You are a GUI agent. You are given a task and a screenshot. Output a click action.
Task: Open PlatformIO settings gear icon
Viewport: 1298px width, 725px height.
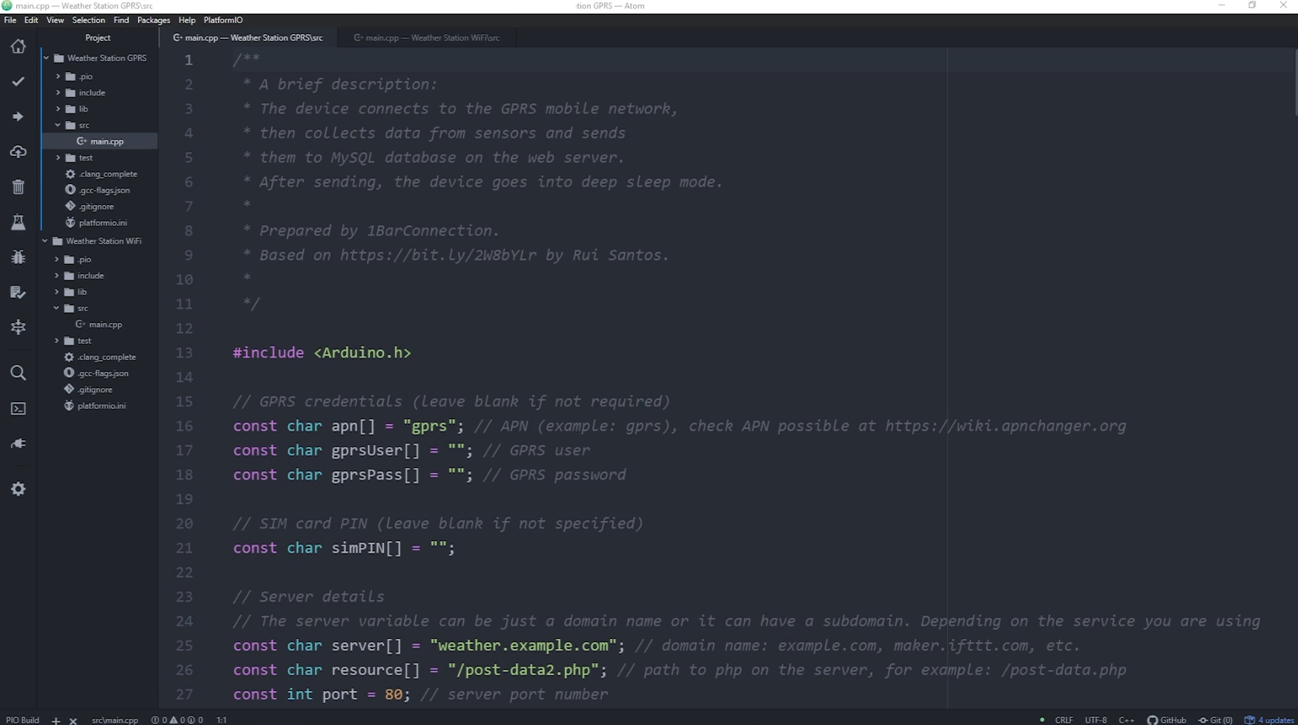tap(17, 489)
